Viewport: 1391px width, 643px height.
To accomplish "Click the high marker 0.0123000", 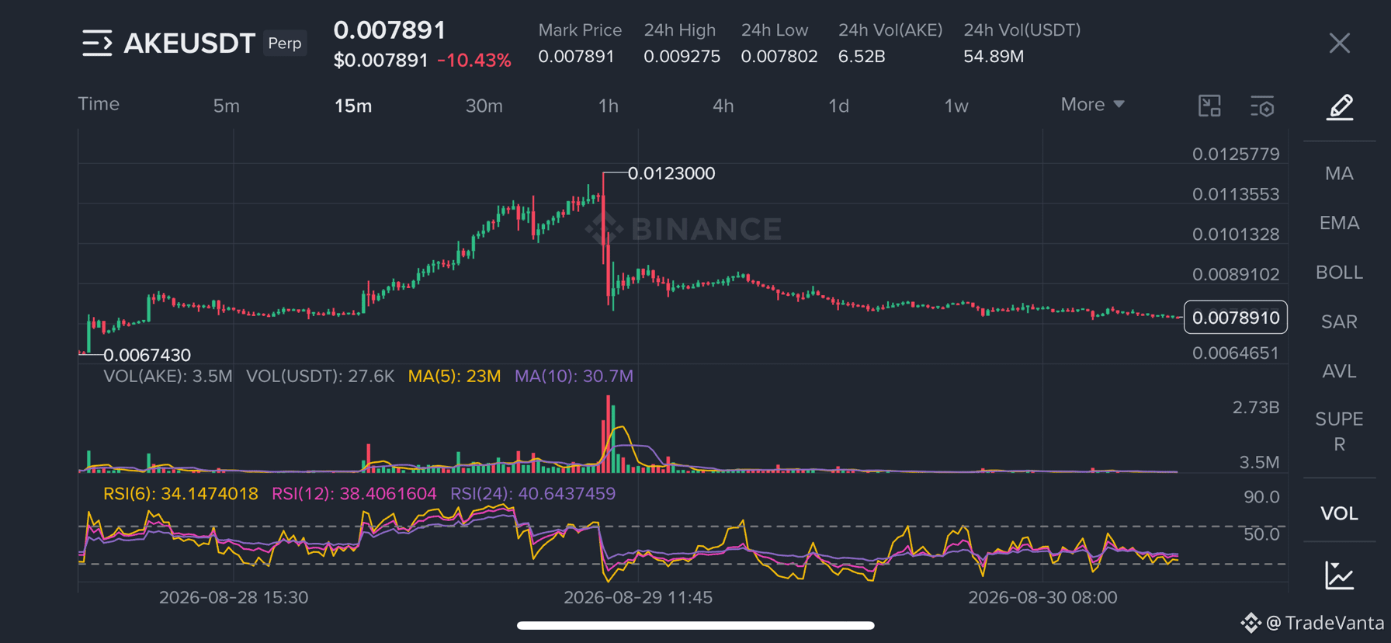I will pyautogui.click(x=671, y=173).
